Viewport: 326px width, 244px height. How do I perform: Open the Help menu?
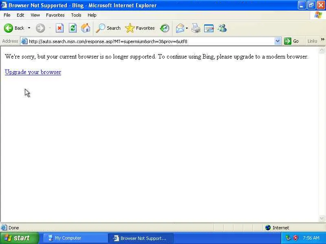tap(92, 15)
